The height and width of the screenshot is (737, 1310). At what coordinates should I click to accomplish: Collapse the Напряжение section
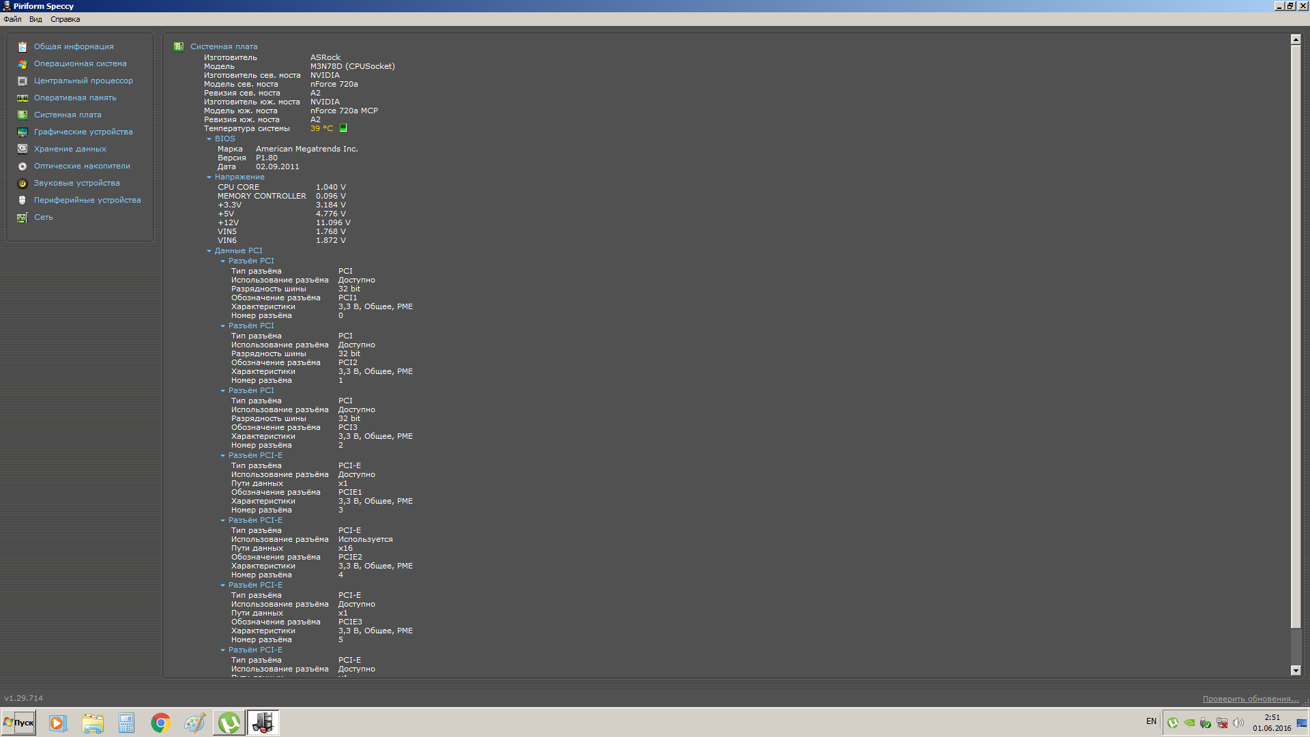(x=209, y=177)
